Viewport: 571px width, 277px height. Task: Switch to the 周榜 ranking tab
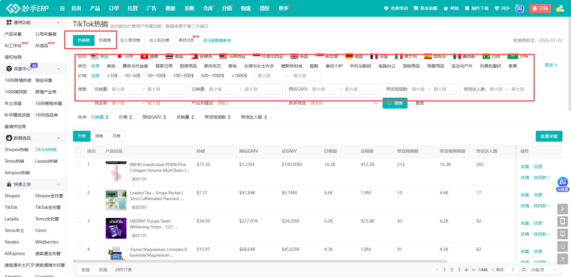pos(99,136)
